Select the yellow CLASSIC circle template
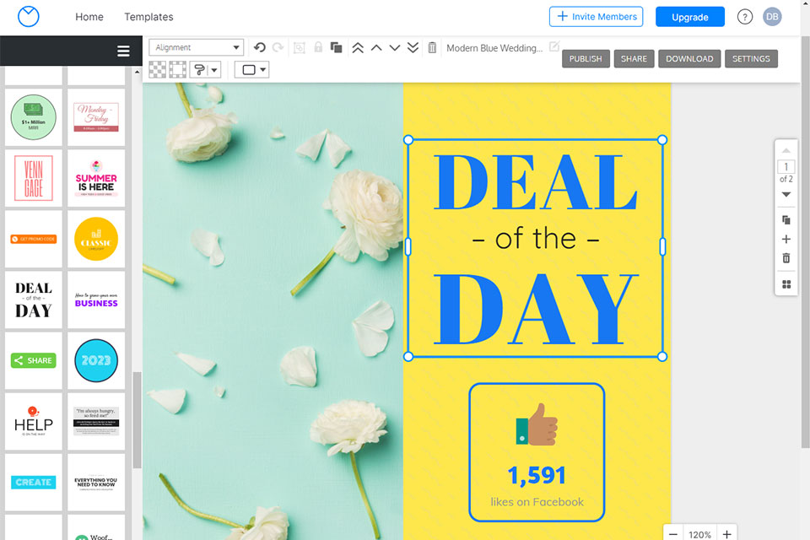Screen dimensions: 810x540 coord(96,239)
